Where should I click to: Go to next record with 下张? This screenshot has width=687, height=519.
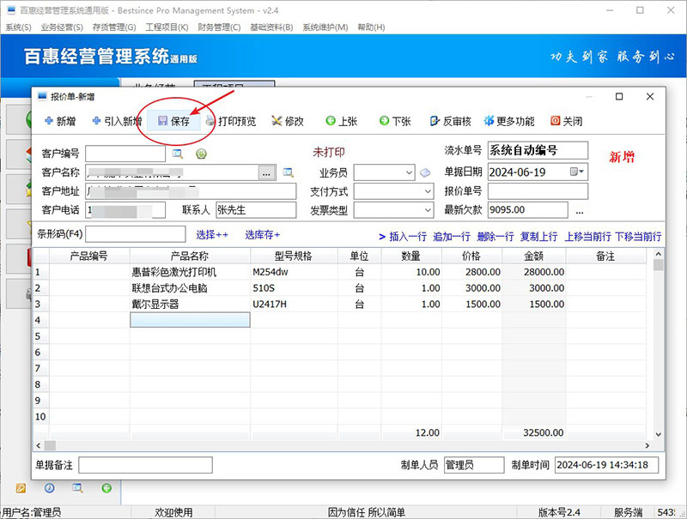pos(395,121)
